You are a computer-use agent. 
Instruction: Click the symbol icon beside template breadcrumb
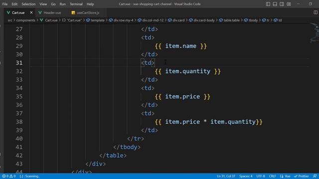[x=88, y=20]
